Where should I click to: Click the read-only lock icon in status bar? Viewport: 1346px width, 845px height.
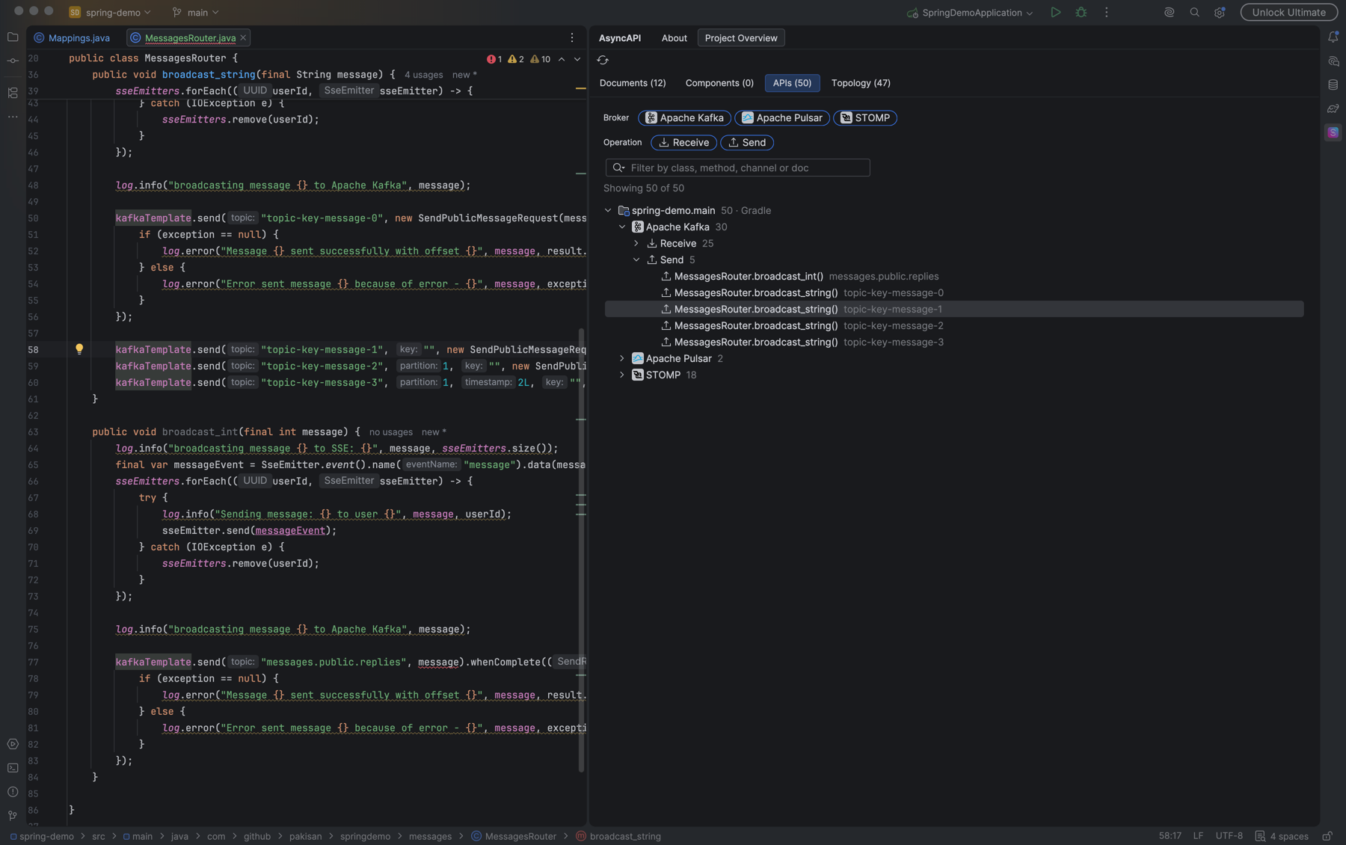pos(1327,836)
